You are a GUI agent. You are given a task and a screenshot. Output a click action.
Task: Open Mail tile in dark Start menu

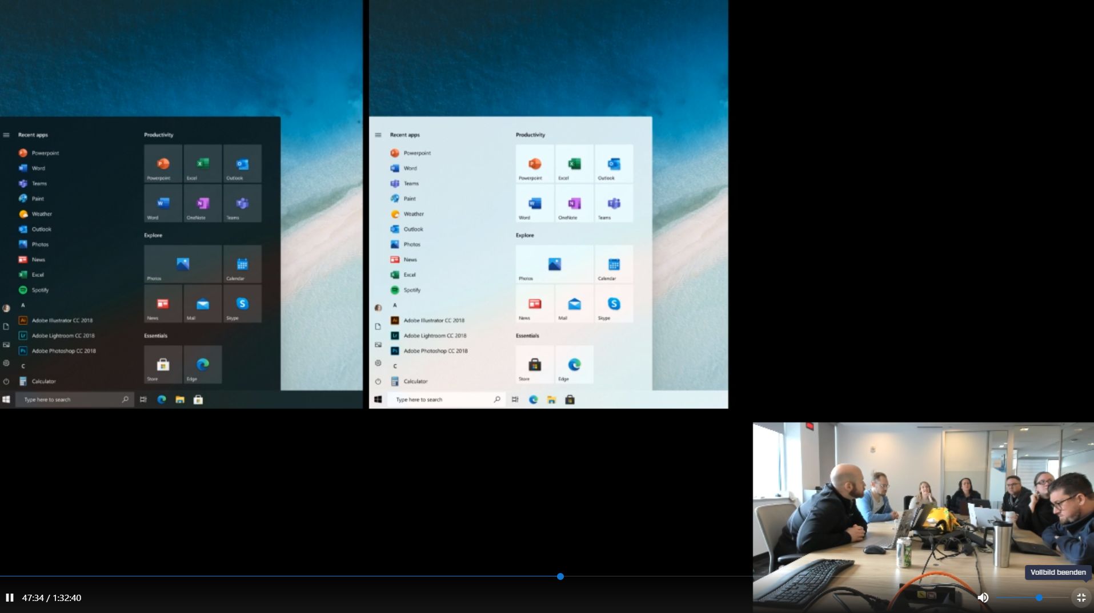pos(203,304)
